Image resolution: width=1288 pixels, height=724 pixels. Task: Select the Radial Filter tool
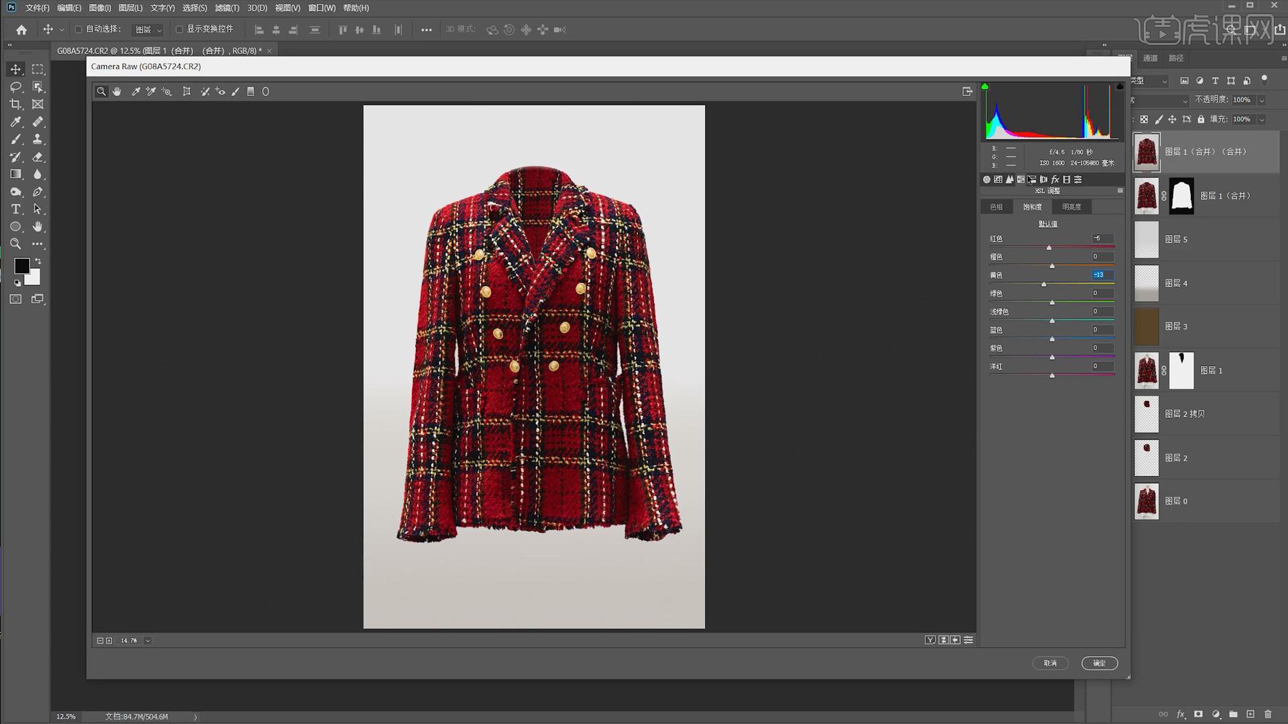point(266,92)
